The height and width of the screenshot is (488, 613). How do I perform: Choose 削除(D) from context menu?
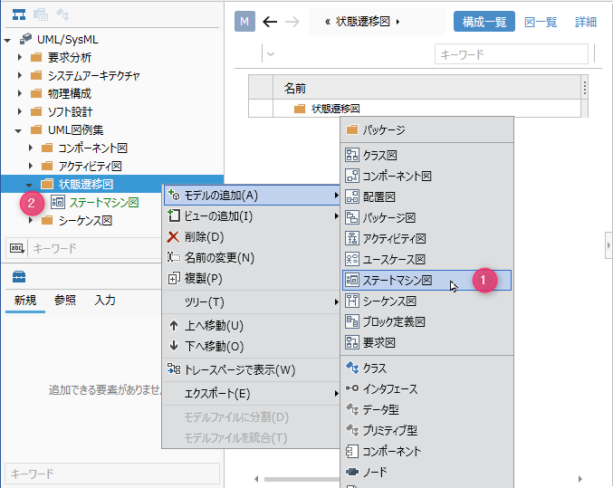point(252,236)
